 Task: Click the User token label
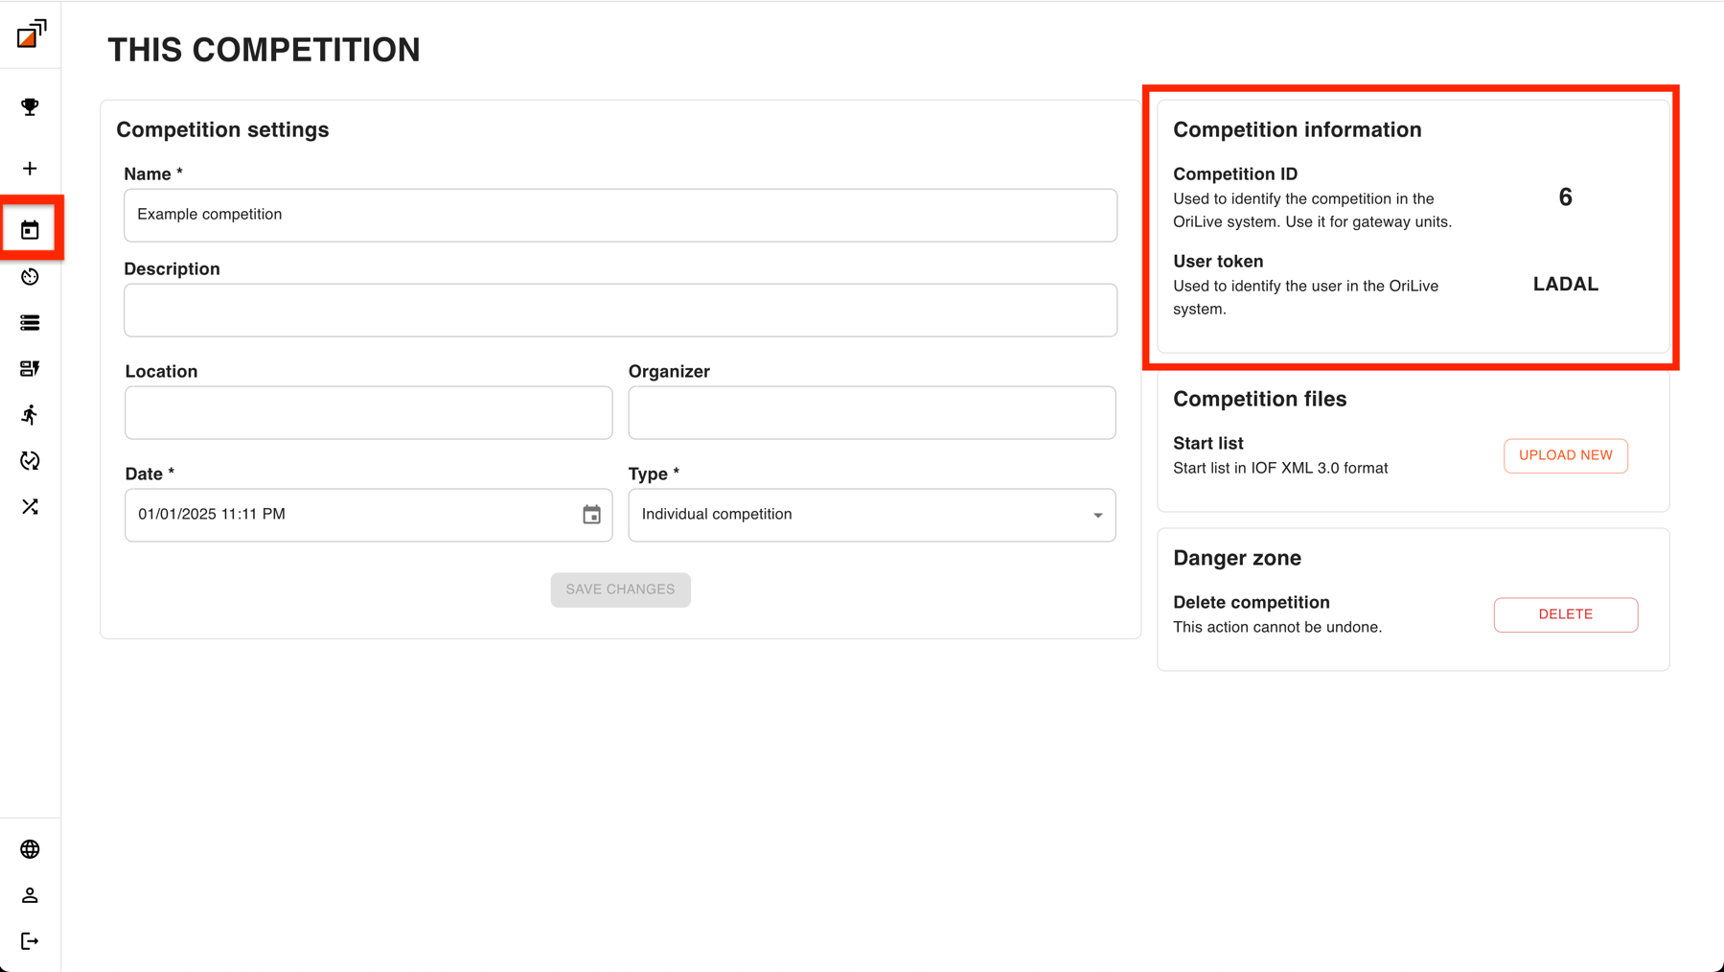click(x=1217, y=261)
